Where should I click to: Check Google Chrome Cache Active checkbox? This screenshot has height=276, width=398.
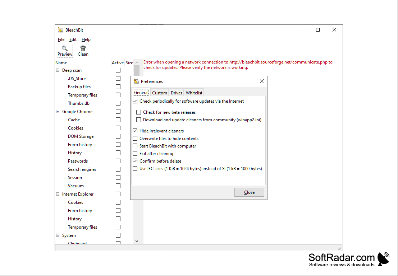118,120
